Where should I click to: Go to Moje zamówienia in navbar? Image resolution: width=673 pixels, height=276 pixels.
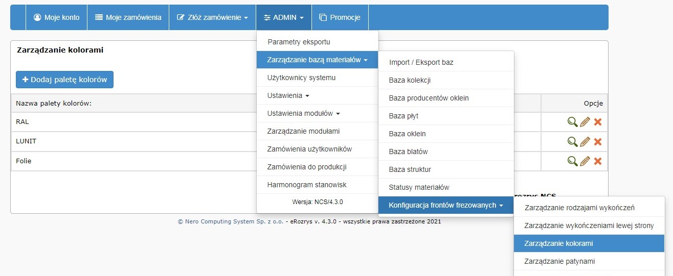click(x=128, y=17)
